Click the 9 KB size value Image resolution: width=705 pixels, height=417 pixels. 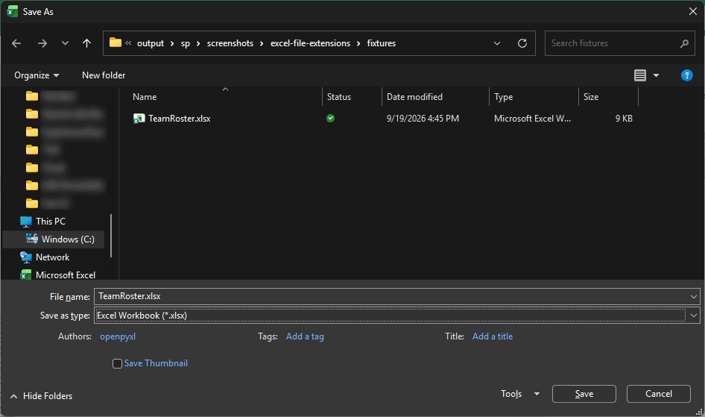(624, 119)
